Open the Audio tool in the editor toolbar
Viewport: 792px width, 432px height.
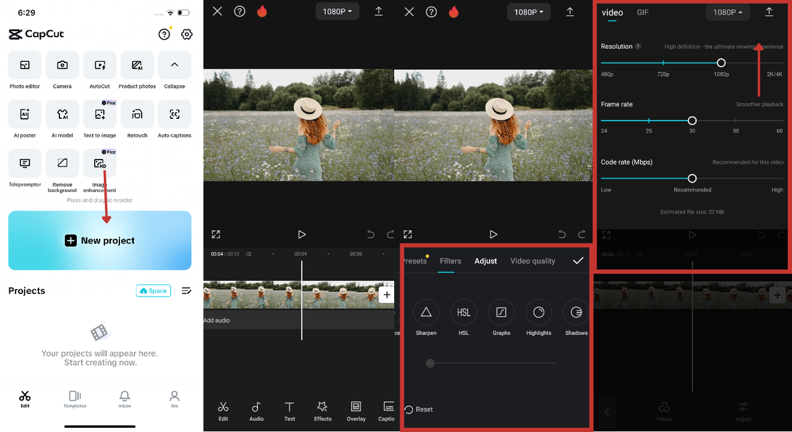pyautogui.click(x=256, y=411)
